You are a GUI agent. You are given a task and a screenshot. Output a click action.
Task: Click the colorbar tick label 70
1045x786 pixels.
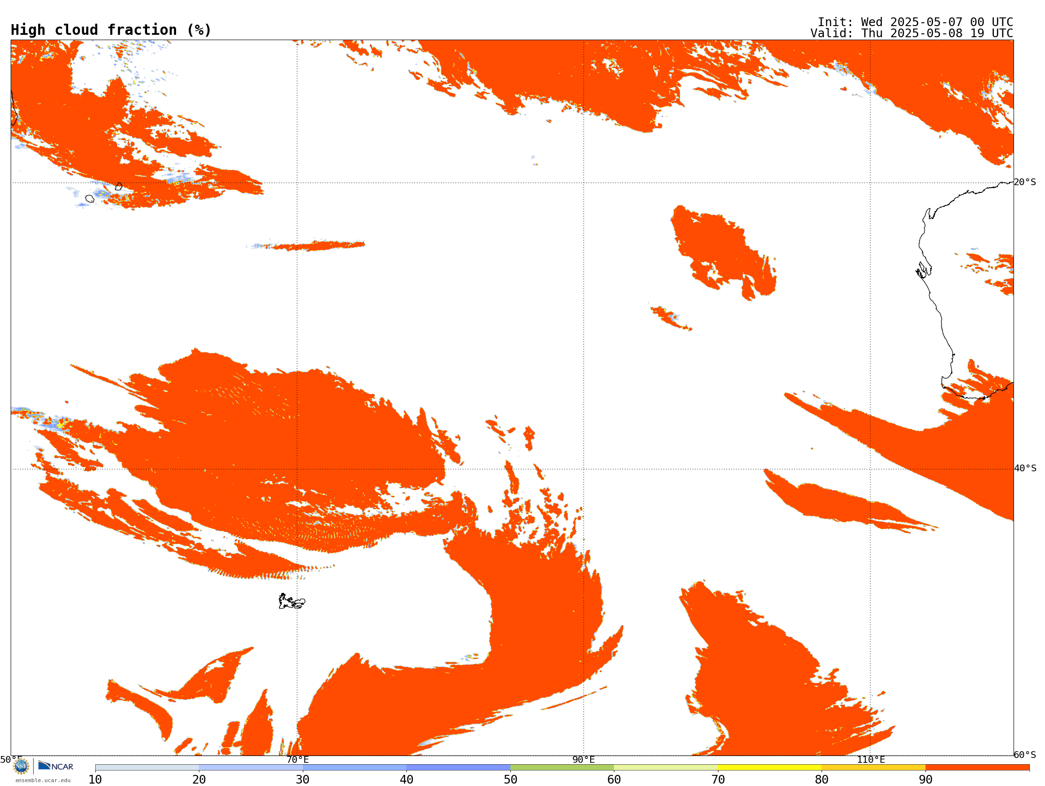click(x=718, y=779)
